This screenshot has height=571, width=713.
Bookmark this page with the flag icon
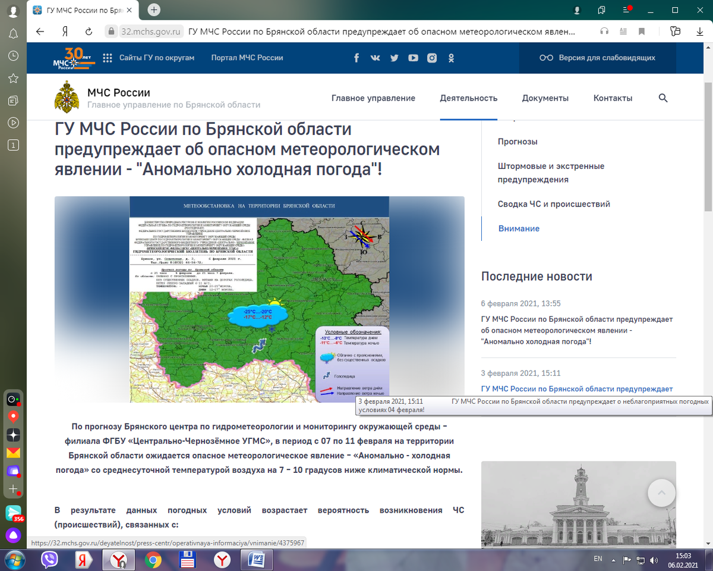tap(642, 32)
